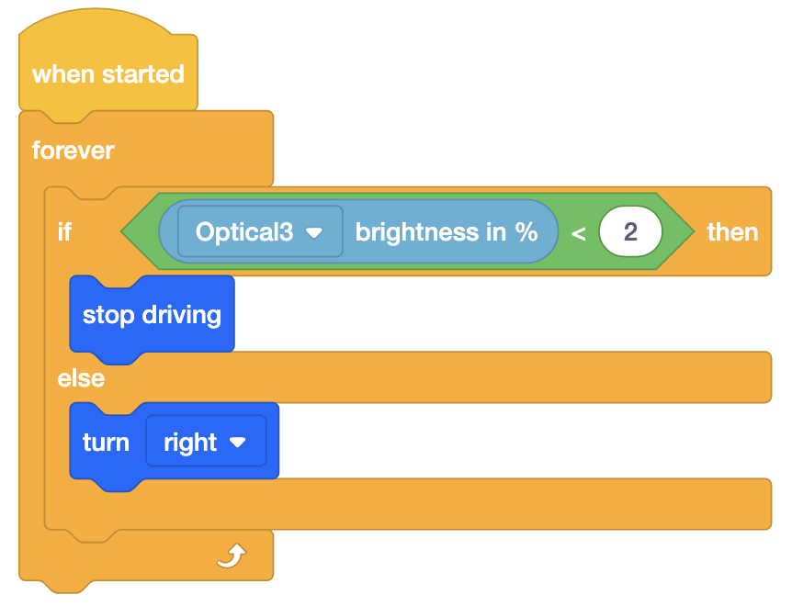The height and width of the screenshot is (606, 792).
Task: Edit the '2' threshold number input
Action: 630,231
